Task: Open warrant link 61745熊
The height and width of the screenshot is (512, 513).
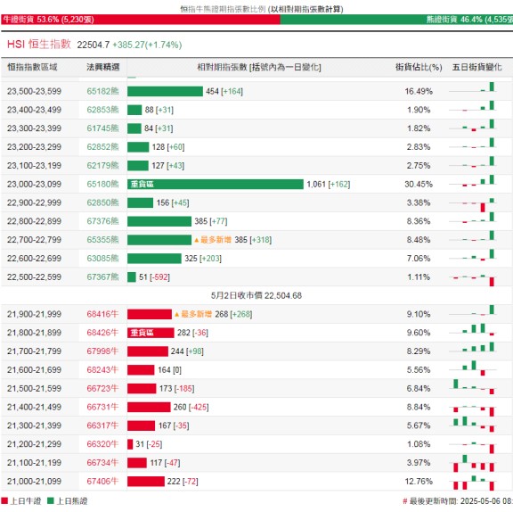Action: [102, 128]
